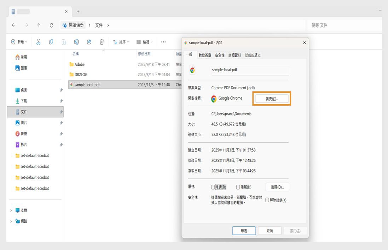The width and height of the screenshot is (388, 250).
Task: Open the Share icon in the toolbar
Action: pos(89,42)
